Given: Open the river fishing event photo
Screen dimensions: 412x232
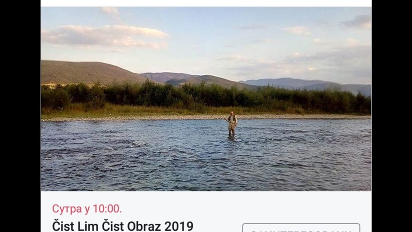Looking at the screenshot, I should tap(206, 99).
